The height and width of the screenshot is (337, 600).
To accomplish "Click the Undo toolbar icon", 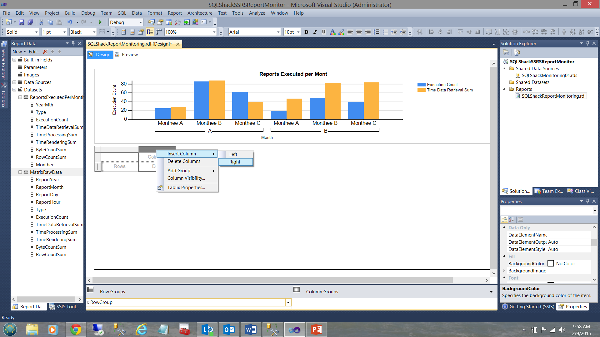I will tap(70, 22).
